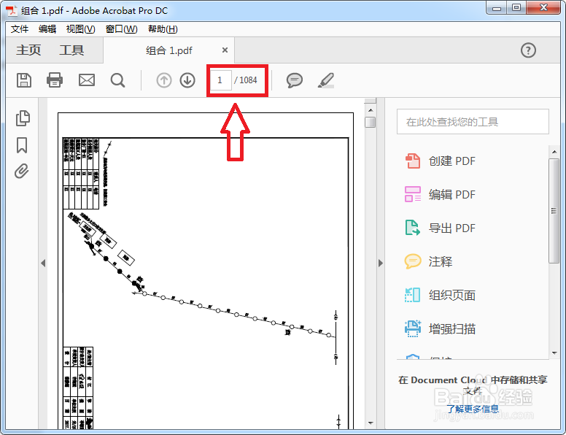Click the 编辑 PDF icon

413,194
